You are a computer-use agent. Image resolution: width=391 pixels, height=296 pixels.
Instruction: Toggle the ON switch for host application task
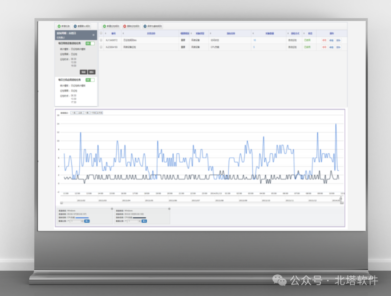coord(90,80)
